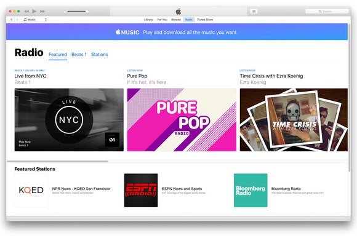
Task: Click the Beats 1 logo badge on artwork
Action: [x=112, y=140]
